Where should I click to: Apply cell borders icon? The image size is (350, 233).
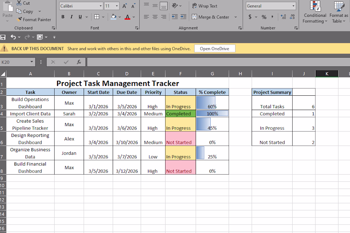97,17
